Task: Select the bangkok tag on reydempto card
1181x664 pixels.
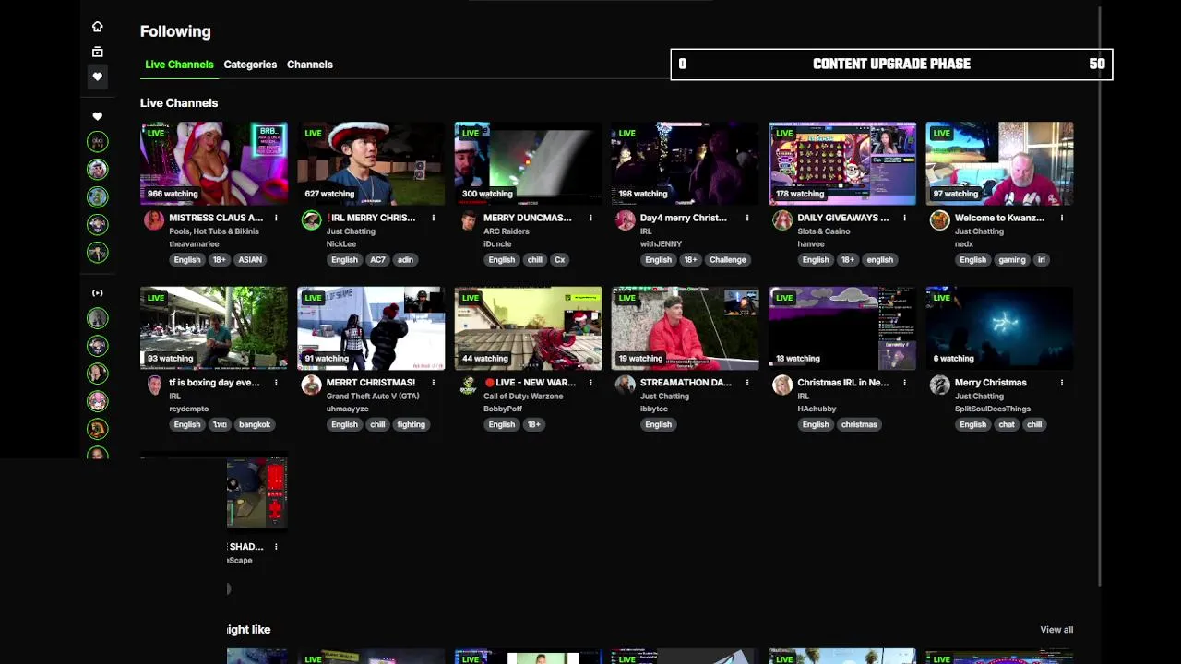Action: [255, 424]
